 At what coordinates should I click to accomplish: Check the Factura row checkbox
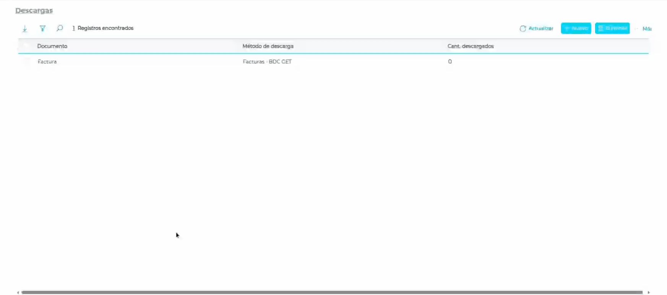[26, 62]
